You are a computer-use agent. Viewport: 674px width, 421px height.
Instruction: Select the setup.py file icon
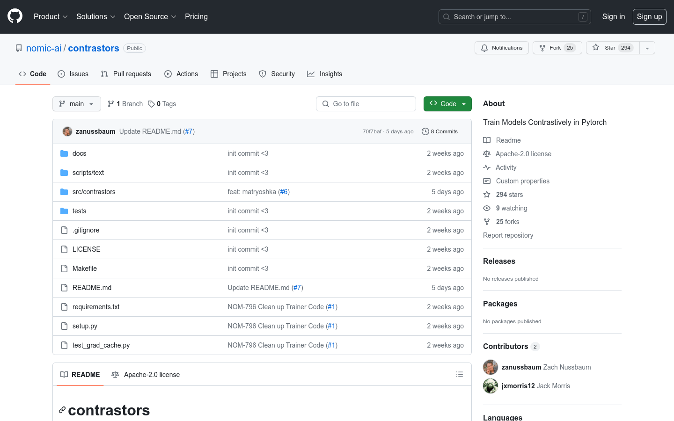64,326
